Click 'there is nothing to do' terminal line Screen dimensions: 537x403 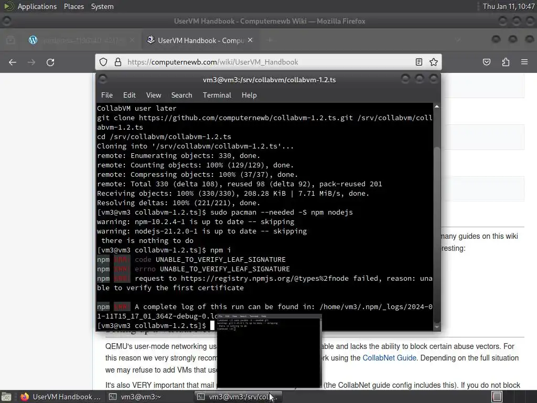tap(147, 240)
